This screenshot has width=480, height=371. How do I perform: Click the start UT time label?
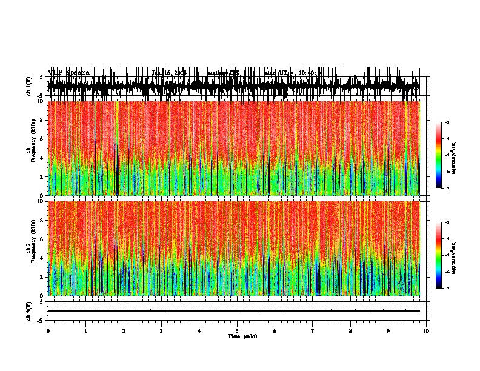click(x=293, y=73)
